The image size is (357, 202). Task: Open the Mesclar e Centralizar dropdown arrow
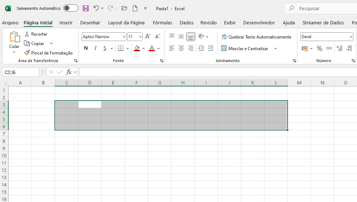pos(275,48)
